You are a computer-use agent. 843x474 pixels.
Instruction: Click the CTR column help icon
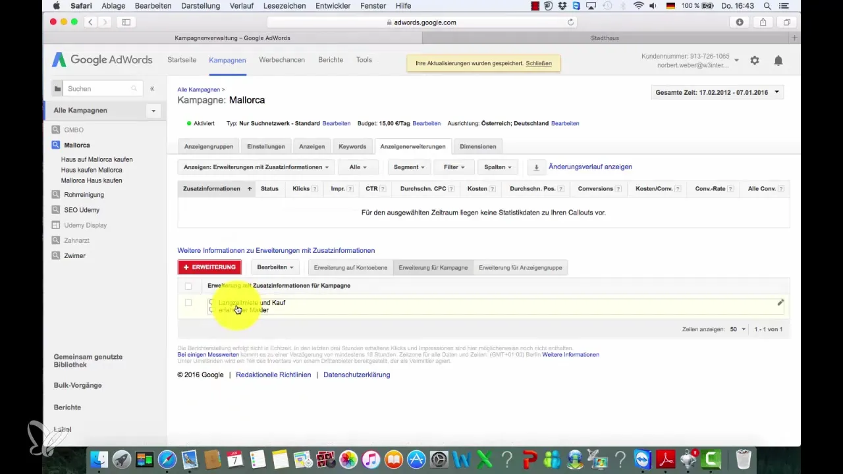[384, 189]
